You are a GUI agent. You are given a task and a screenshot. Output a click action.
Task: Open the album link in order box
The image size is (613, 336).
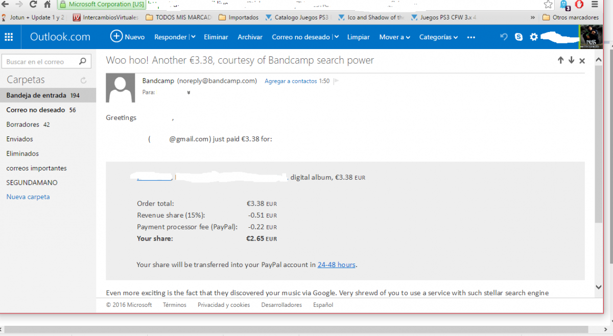[154, 177]
